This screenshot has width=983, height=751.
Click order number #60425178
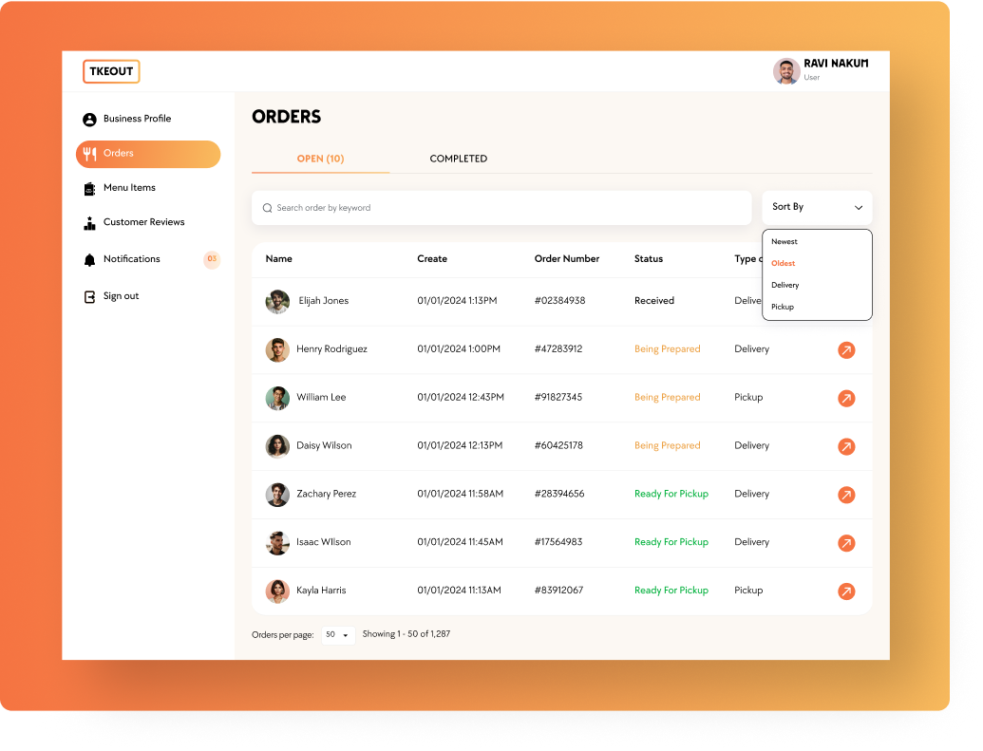click(558, 445)
